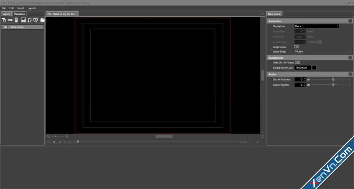The height and width of the screenshot is (189, 354).
Task: Click the Trigger button for Leave Loop
Action: click(x=299, y=52)
